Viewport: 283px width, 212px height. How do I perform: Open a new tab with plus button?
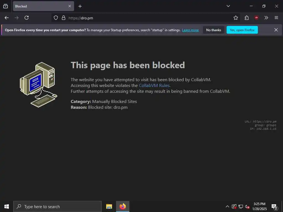click(80, 6)
